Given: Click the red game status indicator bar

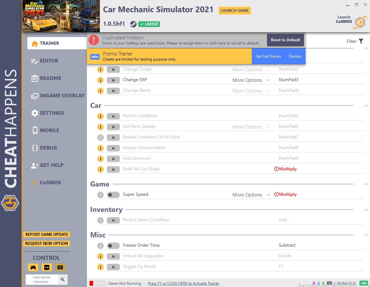Looking at the screenshot, I should point(97,283).
